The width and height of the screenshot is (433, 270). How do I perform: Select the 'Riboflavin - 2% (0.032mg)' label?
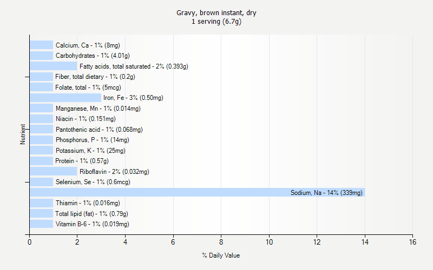[x=114, y=172]
